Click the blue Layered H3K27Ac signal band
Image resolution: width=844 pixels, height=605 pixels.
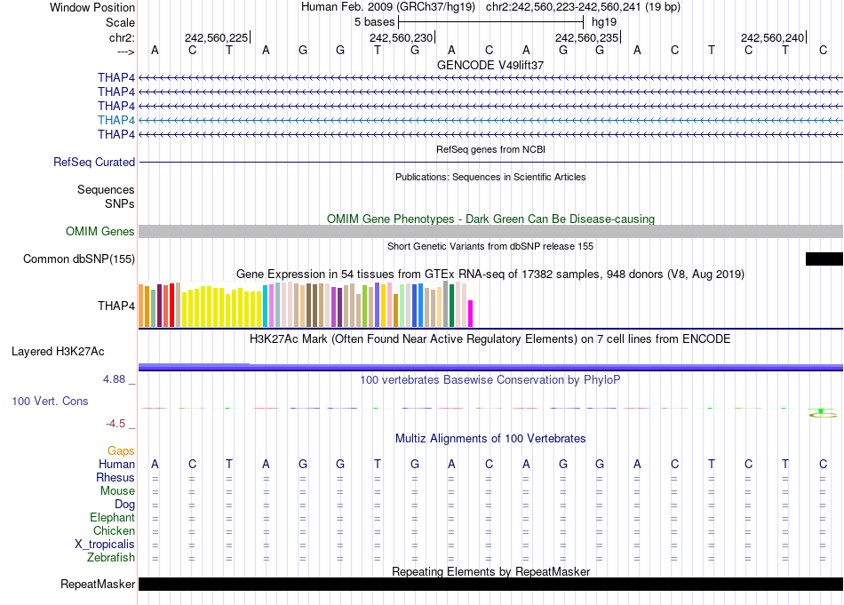tap(490, 367)
